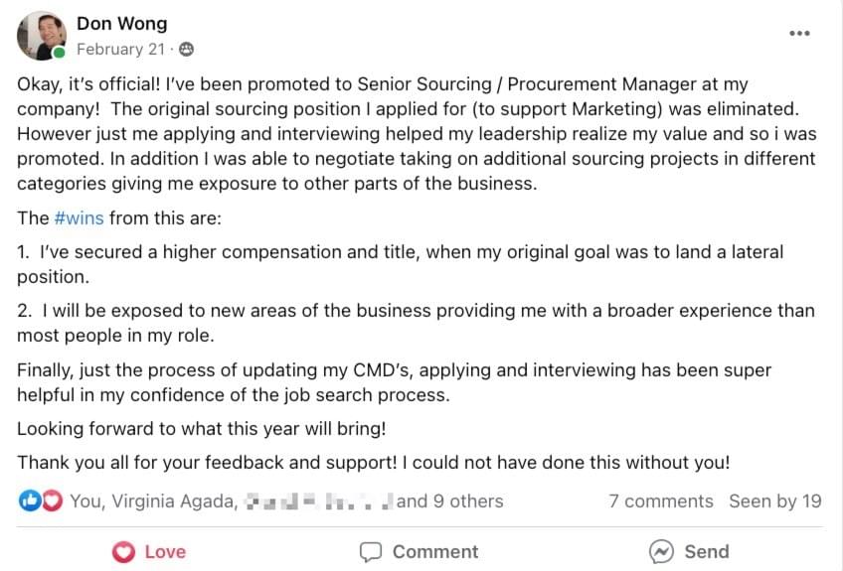Click the Love button label
843x571 pixels.
click(165, 552)
